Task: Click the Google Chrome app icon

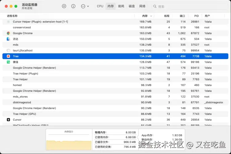Action: 8,33
